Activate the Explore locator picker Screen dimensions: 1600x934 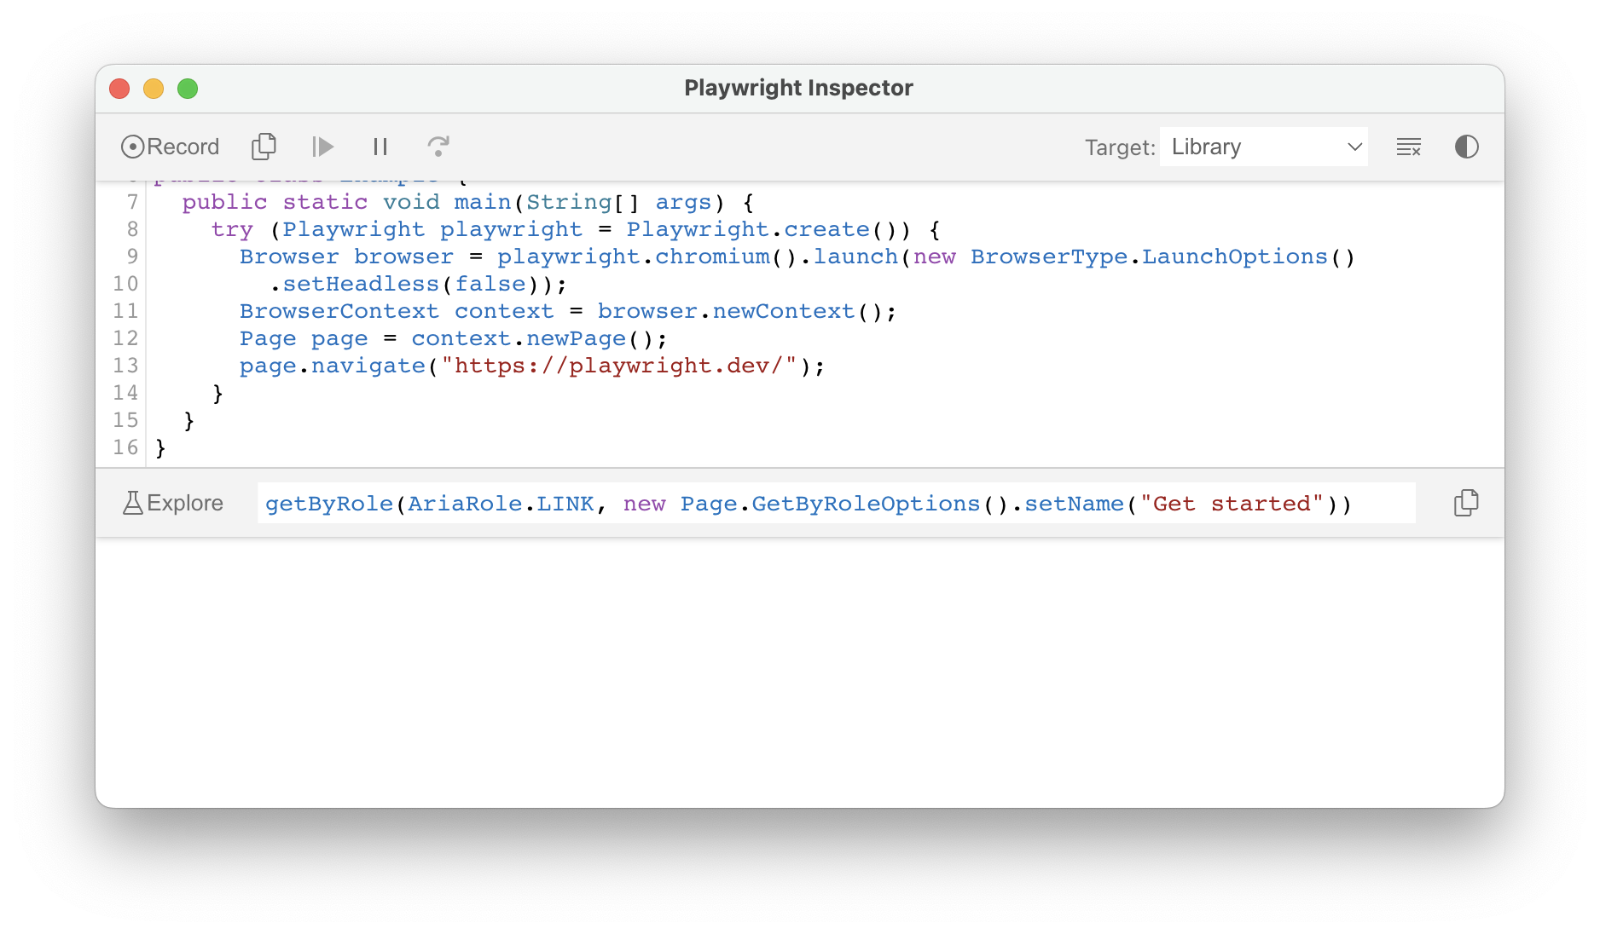(x=173, y=503)
